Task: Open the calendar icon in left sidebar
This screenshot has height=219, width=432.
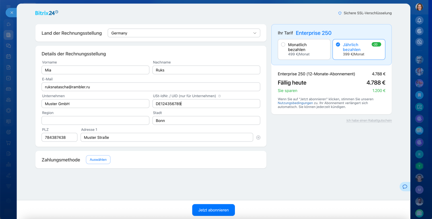Action: [9, 56]
